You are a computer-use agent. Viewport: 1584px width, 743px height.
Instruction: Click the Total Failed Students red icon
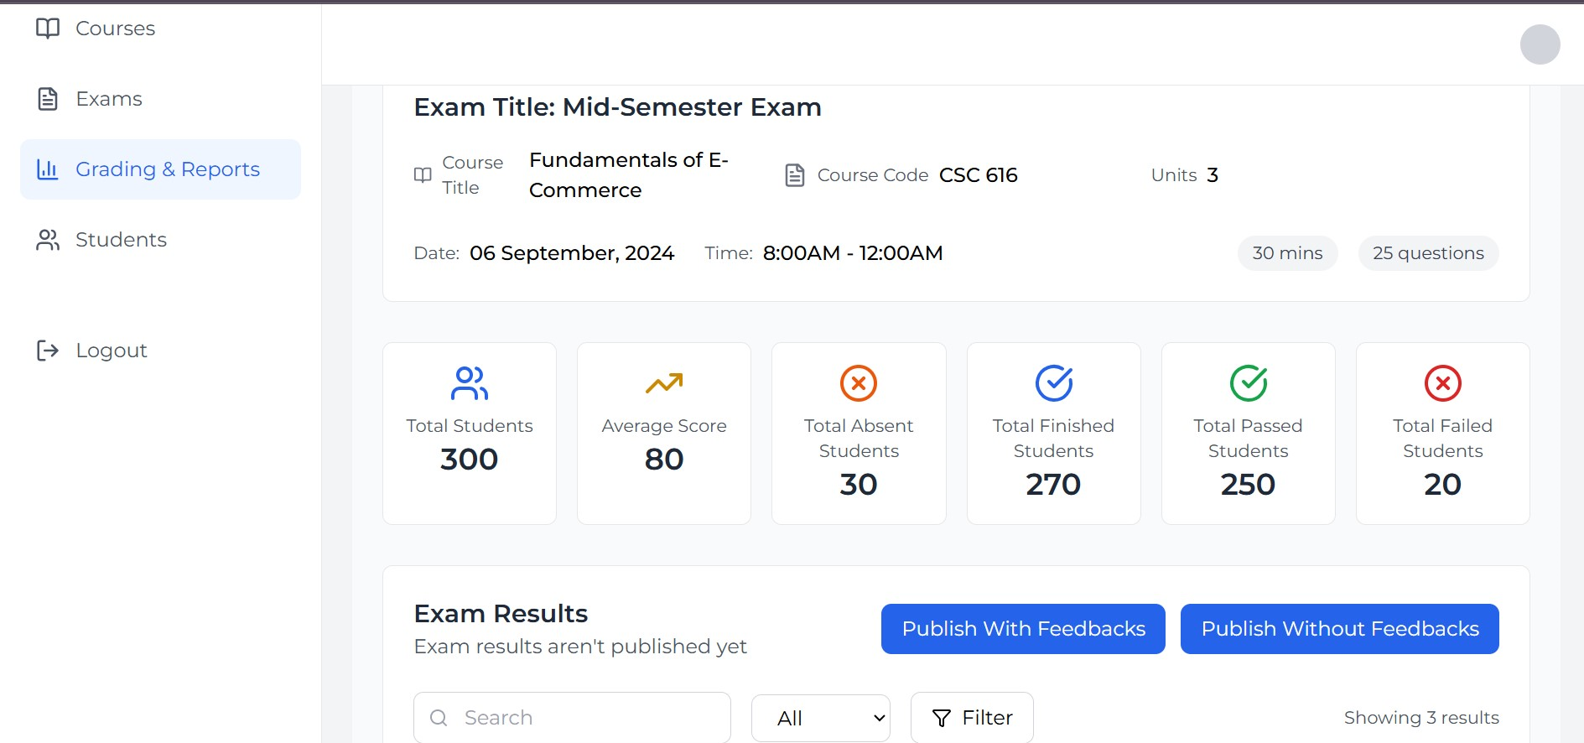tap(1443, 383)
